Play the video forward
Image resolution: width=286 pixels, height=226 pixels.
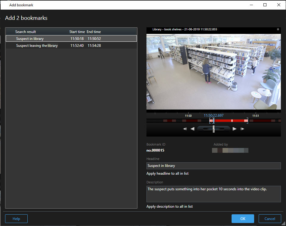(x=235, y=129)
